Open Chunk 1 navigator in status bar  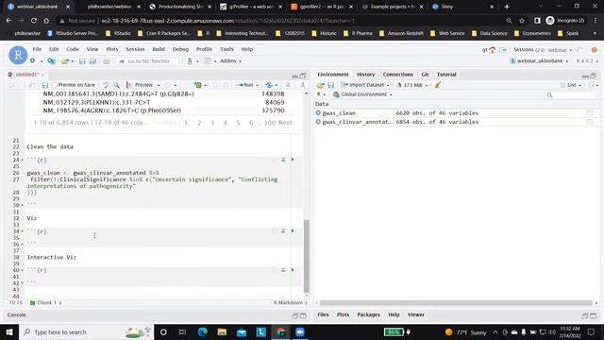(x=46, y=302)
